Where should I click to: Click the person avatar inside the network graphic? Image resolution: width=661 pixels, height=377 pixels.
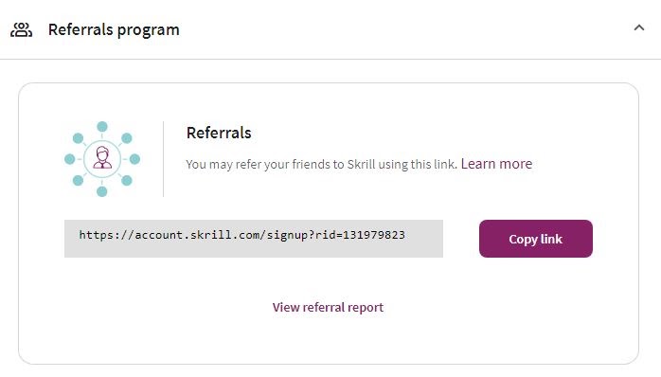(x=102, y=158)
